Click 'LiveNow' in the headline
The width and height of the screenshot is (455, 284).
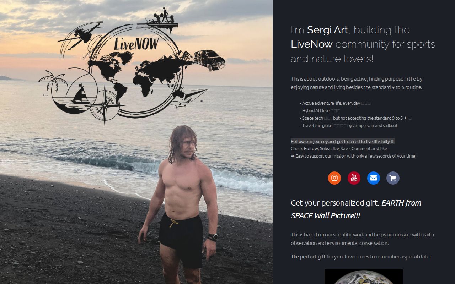[312, 44]
